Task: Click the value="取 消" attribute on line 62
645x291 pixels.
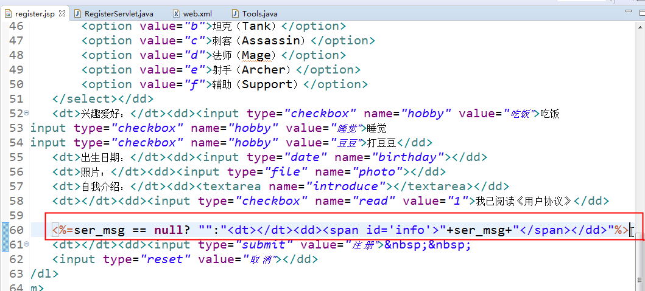Action: pos(239,259)
